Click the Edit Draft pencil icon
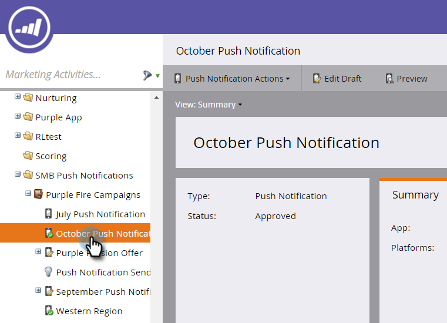Image resolution: width=447 pixels, height=323 pixels. (x=317, y=78)
